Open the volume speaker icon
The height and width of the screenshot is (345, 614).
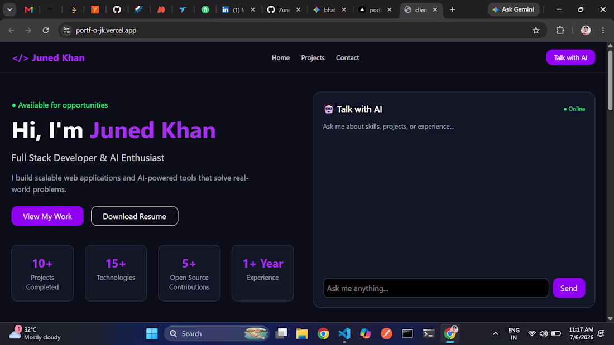[x=544, y=334]
